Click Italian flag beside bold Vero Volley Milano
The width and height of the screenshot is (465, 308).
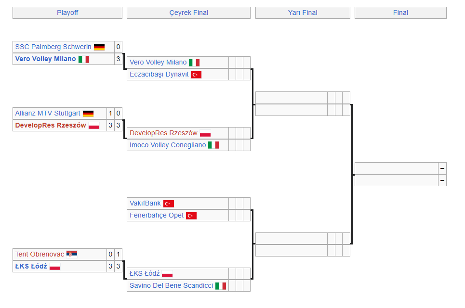(x=84, y=59)
